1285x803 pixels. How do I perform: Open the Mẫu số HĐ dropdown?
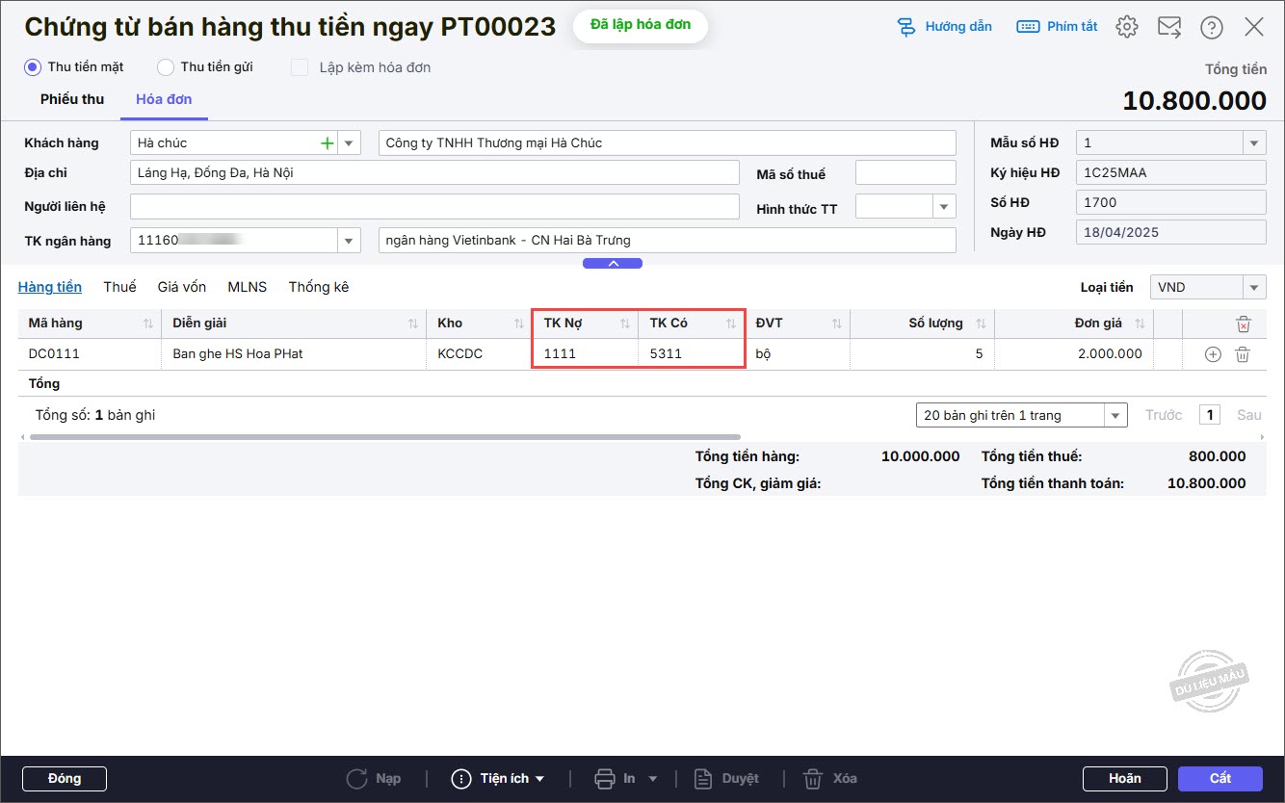point(1253,143)
